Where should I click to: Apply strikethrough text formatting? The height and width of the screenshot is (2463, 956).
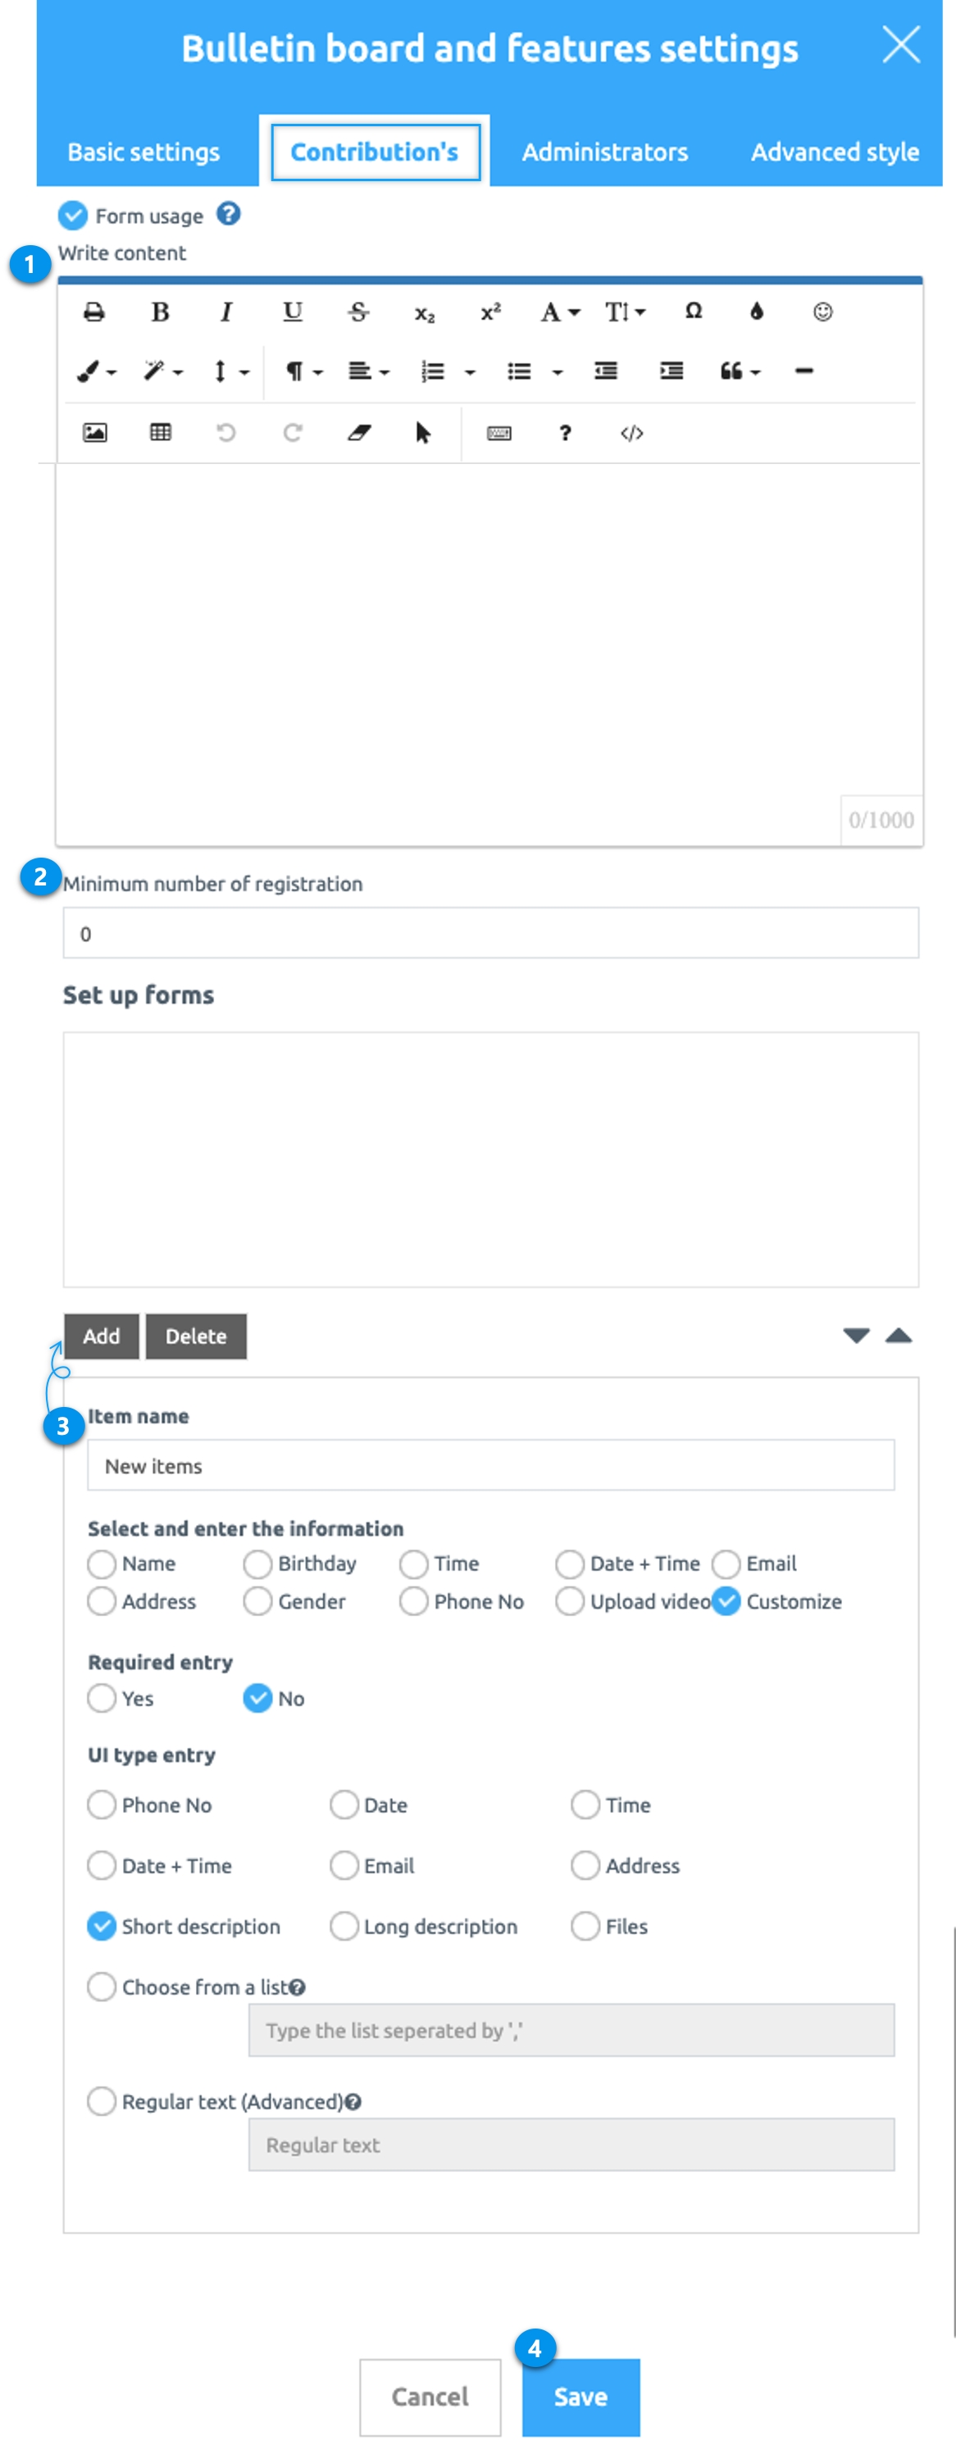[x=358, y=312]
